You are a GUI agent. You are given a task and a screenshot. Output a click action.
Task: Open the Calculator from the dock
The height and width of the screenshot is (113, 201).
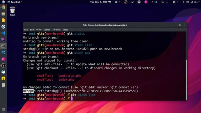(3, 85)
